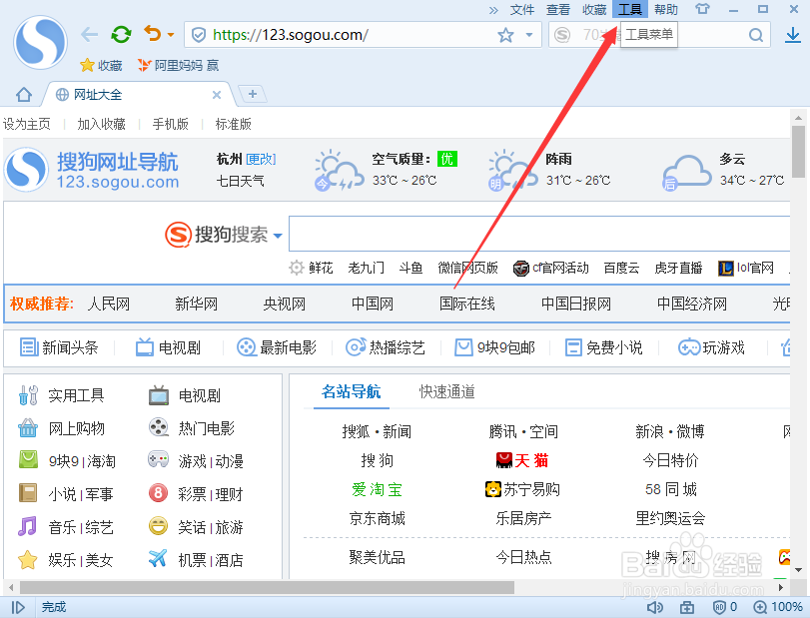Click the orange undo restore-tab icon
This screenshot has height=618, width=810.
tap(153, 34)
